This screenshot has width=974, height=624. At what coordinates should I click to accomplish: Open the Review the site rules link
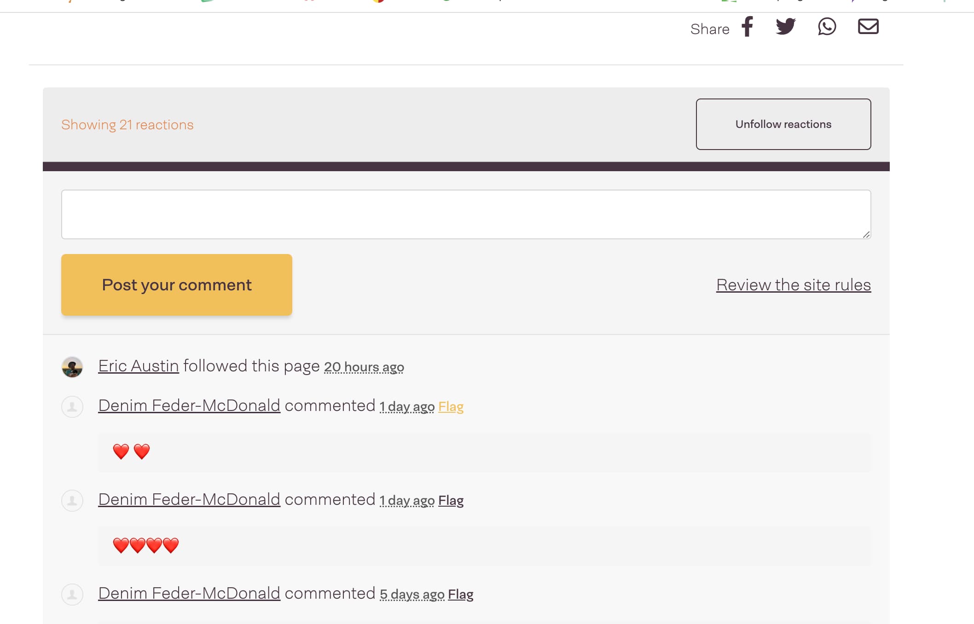(793, 285)
